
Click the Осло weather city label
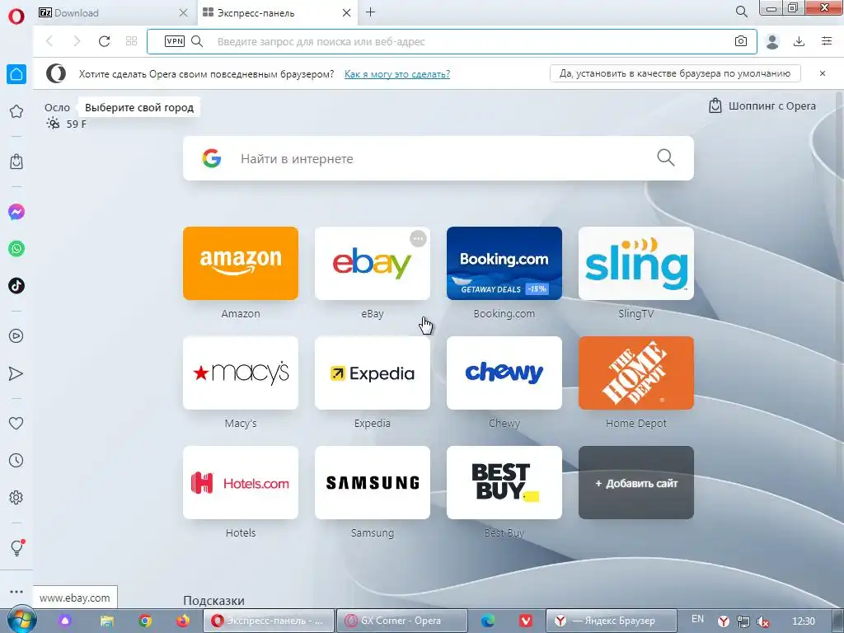(x=57, y=108)
